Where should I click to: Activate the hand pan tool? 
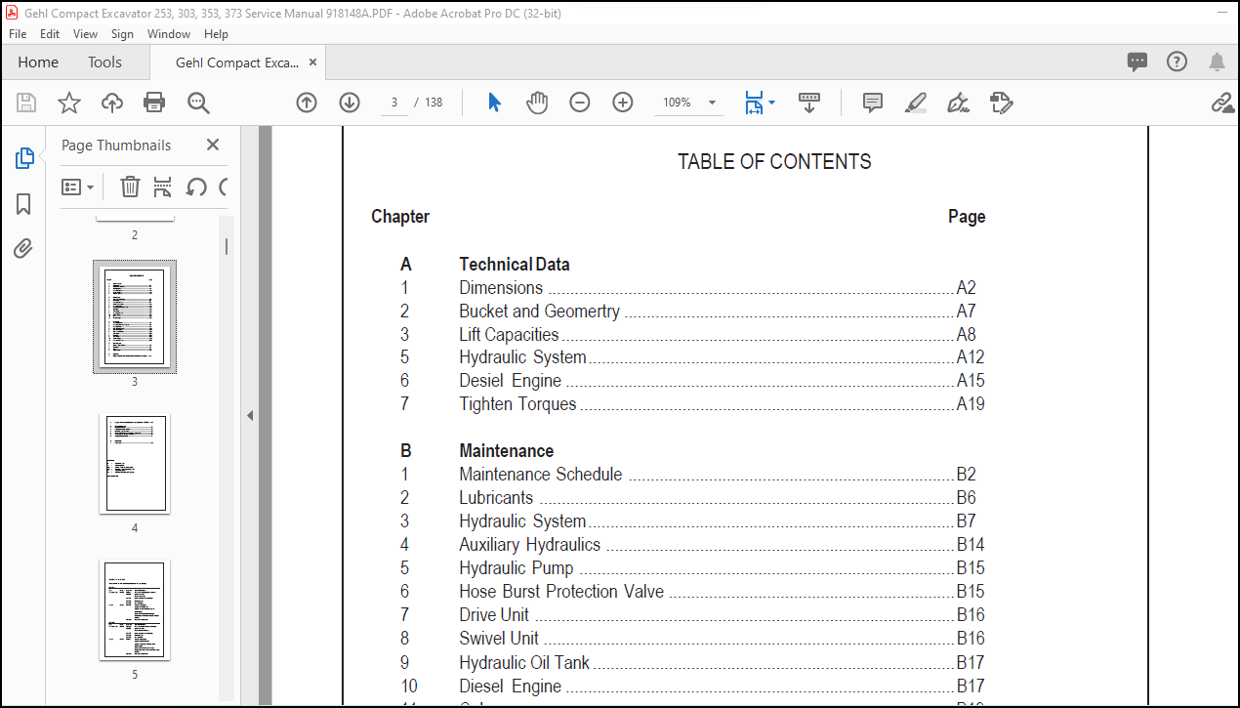tap(537, 103)
